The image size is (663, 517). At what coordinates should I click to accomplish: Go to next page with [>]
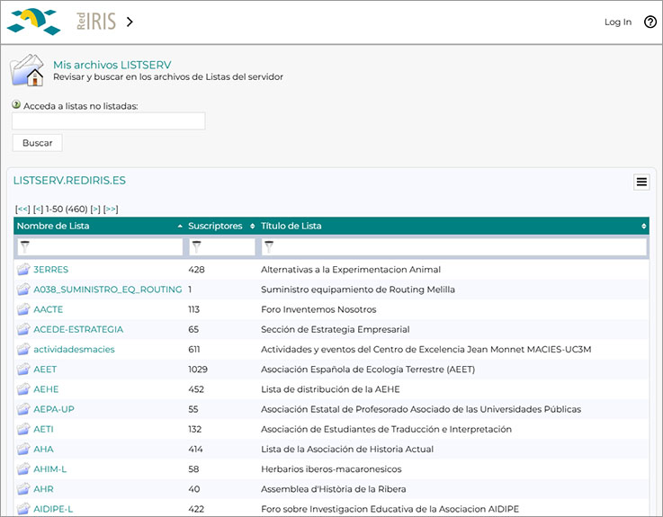95,209
